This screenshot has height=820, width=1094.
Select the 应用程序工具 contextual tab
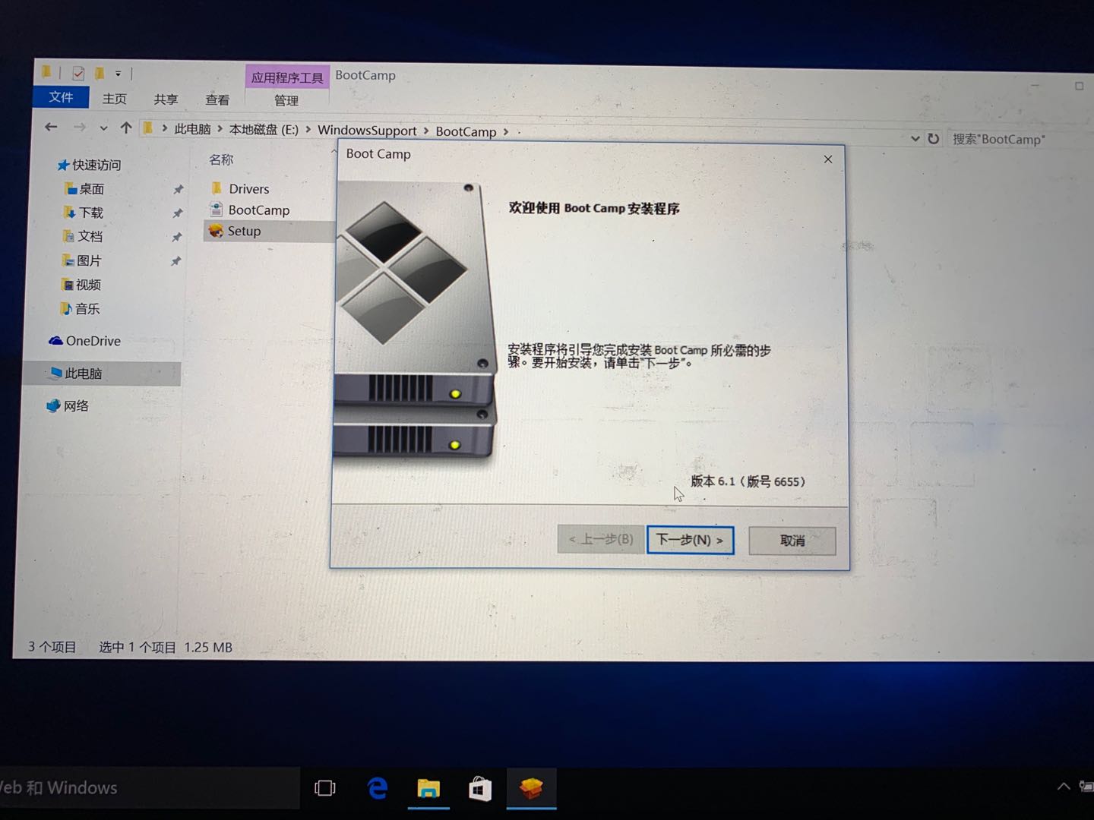point(287,77)
